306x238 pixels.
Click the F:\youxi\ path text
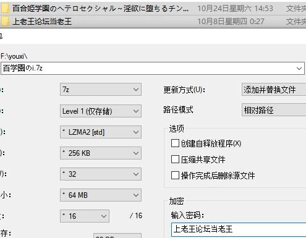tap(14, 56)
